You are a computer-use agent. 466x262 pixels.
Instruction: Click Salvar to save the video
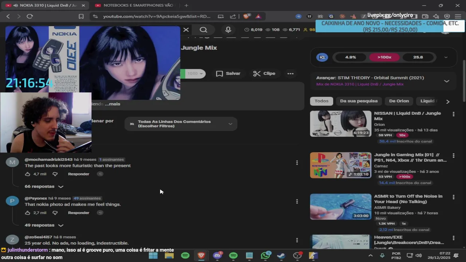pos(228,74)
